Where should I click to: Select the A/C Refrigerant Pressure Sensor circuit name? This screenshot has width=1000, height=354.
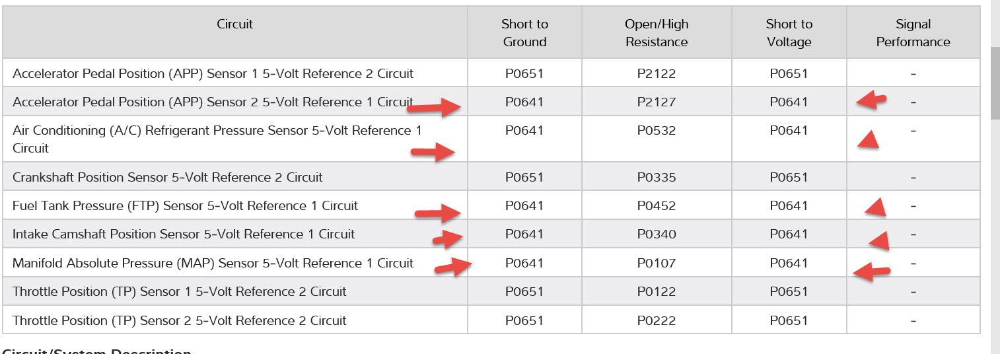[217, 131]
